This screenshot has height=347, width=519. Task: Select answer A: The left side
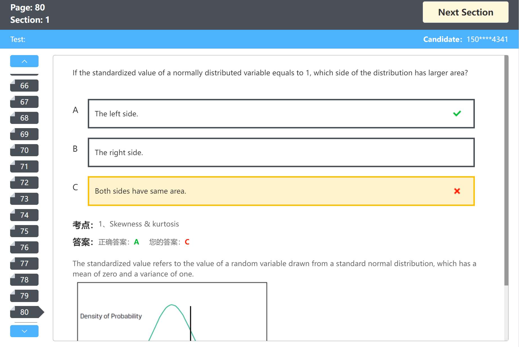coord(281,114)
